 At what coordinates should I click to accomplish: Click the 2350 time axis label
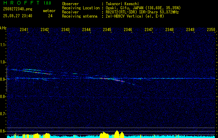coord(211,30)
